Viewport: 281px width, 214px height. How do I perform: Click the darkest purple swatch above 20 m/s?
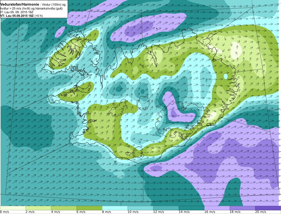point(268,208)
